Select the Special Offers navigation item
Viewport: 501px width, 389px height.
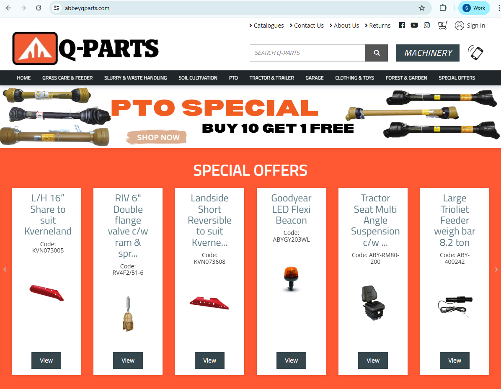(x=457, y=78)
